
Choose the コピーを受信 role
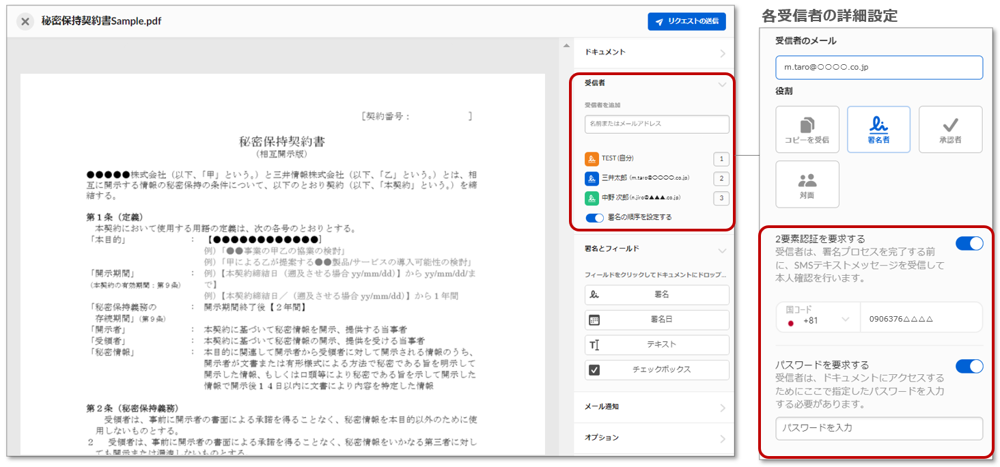[807, 129]
